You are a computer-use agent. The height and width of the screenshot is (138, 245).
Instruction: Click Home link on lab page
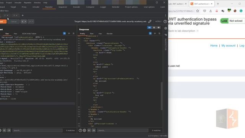click(x=214, y=46)
